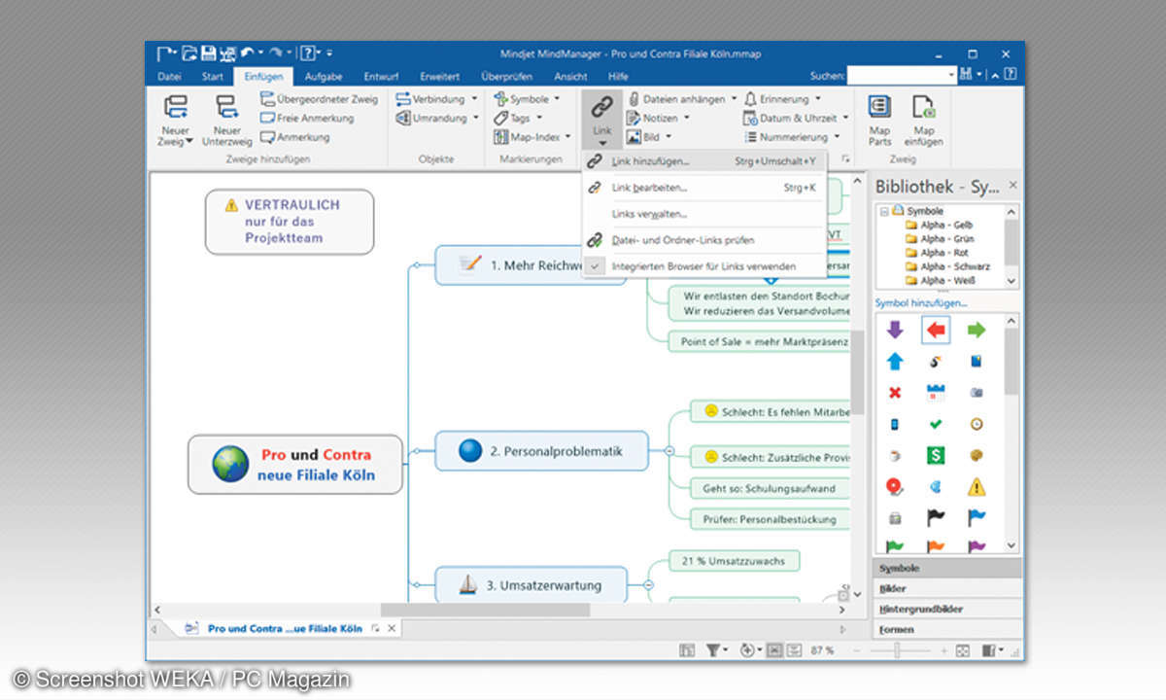Select the Alpha - Rot folder
1166x700 pixels.
tap(937, 252)
